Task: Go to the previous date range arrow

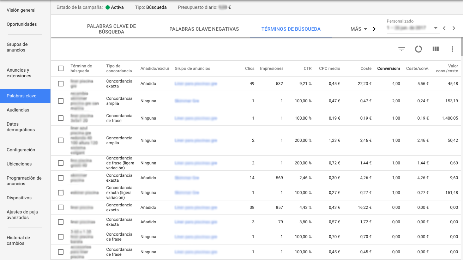Action: coord(444,28)
